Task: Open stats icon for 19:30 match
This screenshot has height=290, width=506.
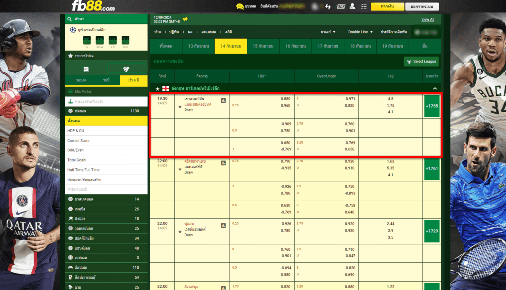Action: coord(223,101)
